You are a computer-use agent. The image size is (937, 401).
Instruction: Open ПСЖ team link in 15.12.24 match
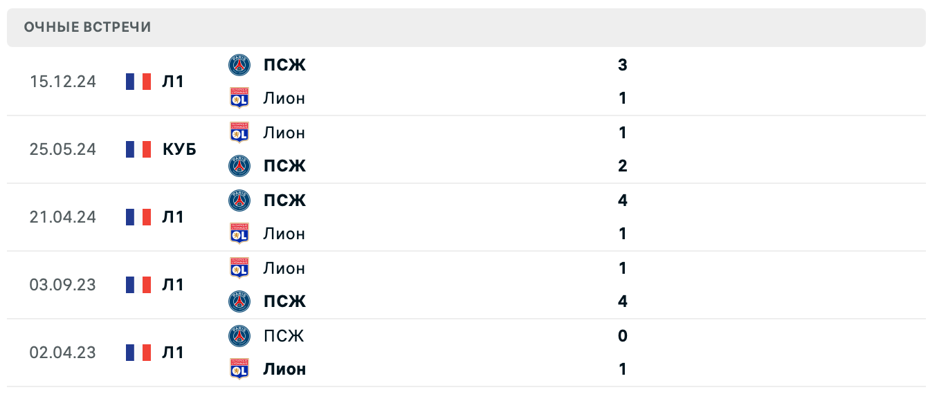(284, 65)
